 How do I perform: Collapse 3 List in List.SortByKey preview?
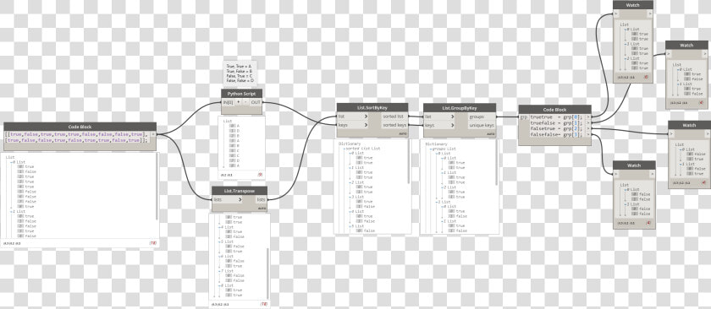(350, 197)
